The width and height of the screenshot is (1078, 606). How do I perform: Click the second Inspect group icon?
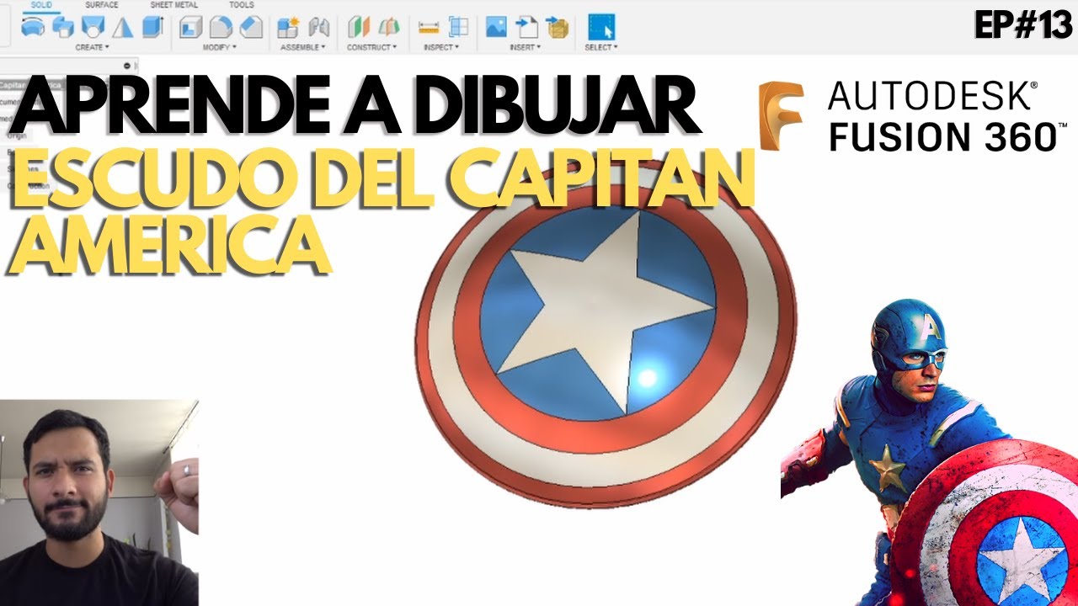(458, 28)
